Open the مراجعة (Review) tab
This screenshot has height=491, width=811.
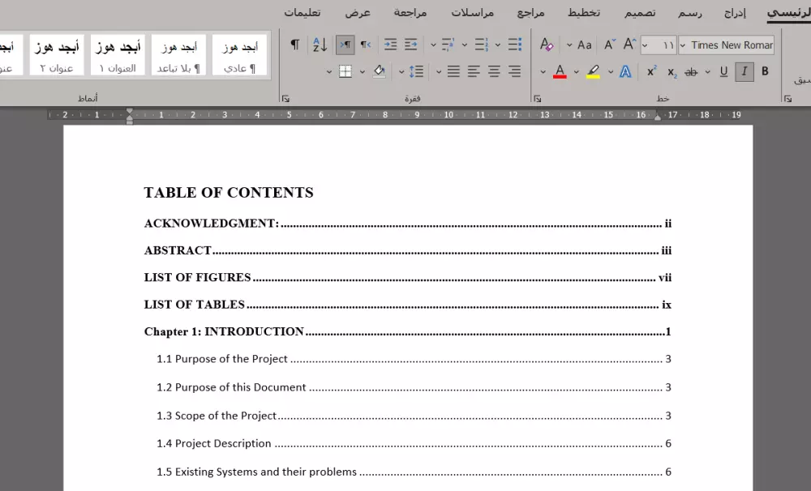[x=410, y=13]
